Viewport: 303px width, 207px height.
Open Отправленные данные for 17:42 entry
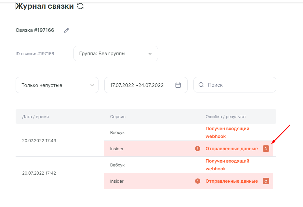[x=231, y=181]
